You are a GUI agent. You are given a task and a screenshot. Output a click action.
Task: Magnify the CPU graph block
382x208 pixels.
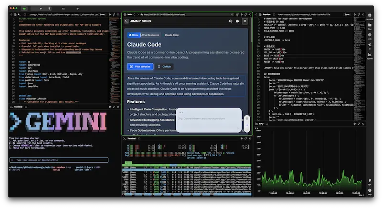(359, 124)
